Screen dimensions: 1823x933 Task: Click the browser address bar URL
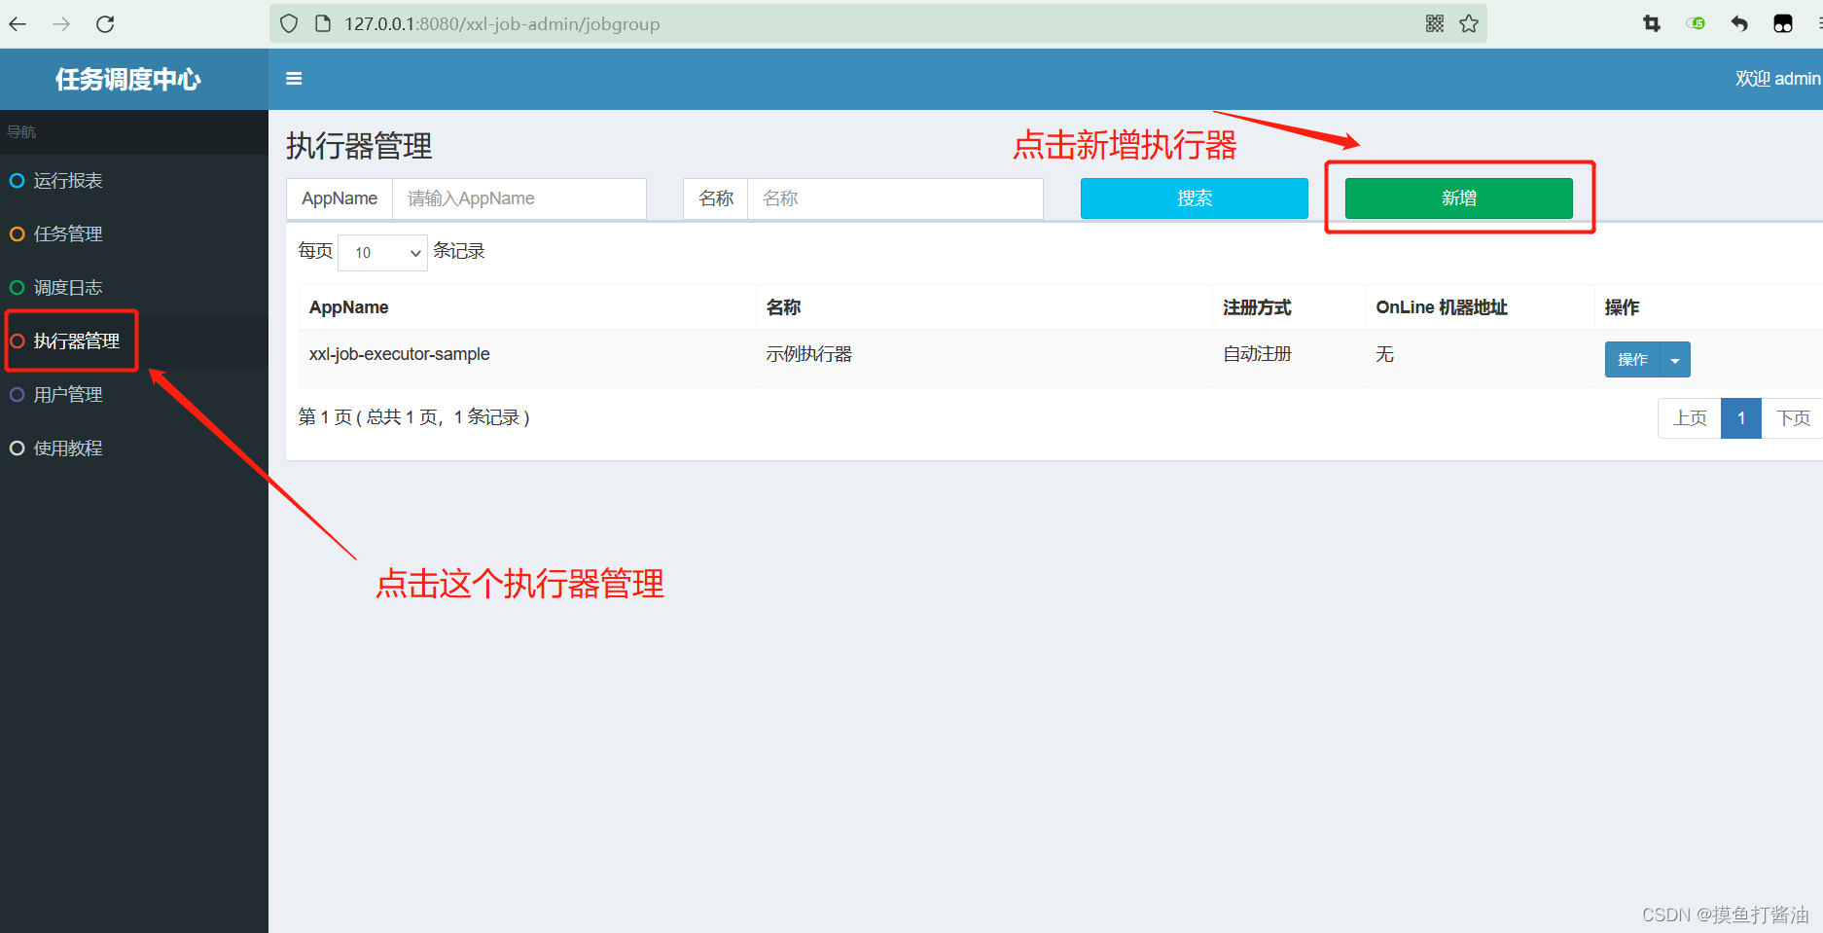click(502, 24)
